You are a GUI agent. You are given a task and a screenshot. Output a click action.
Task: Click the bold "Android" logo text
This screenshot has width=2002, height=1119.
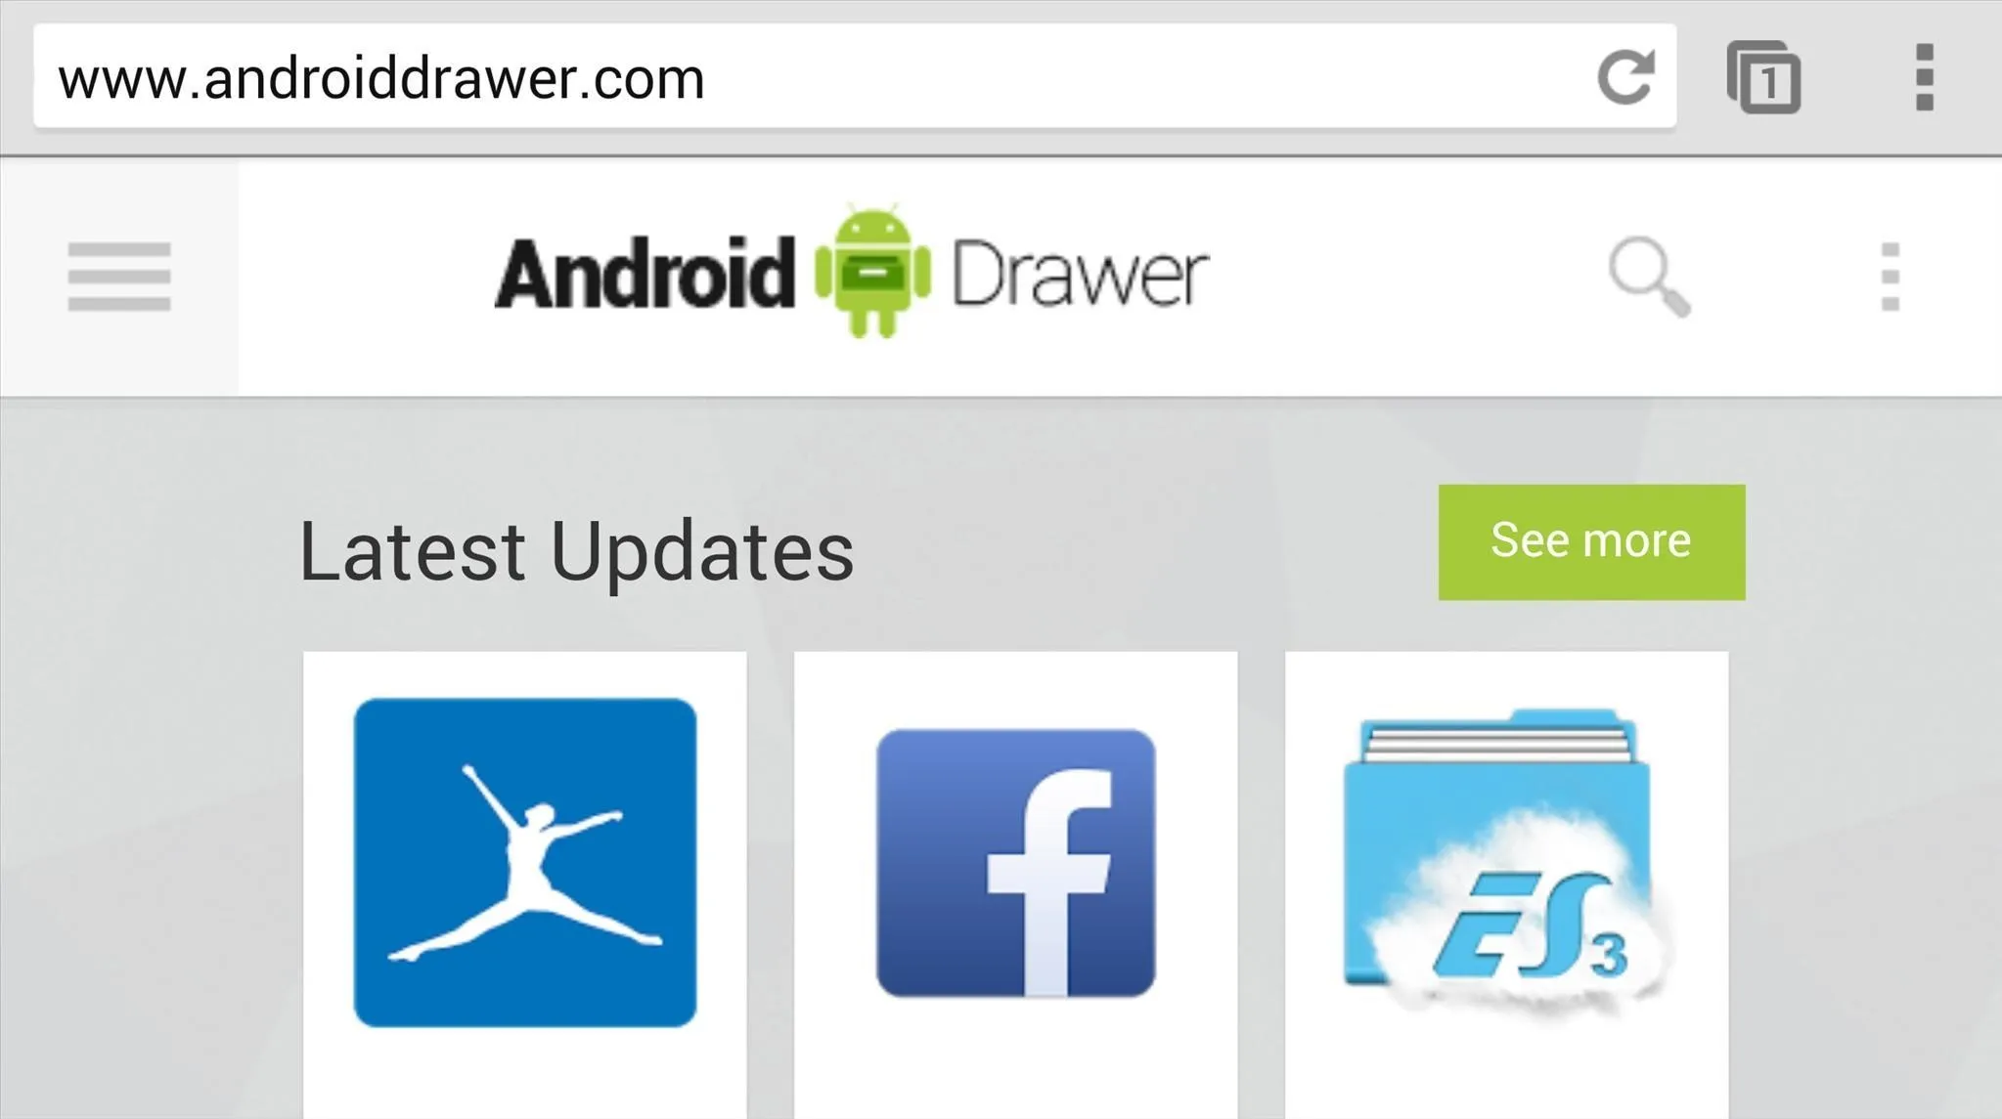tap(644, 274)
